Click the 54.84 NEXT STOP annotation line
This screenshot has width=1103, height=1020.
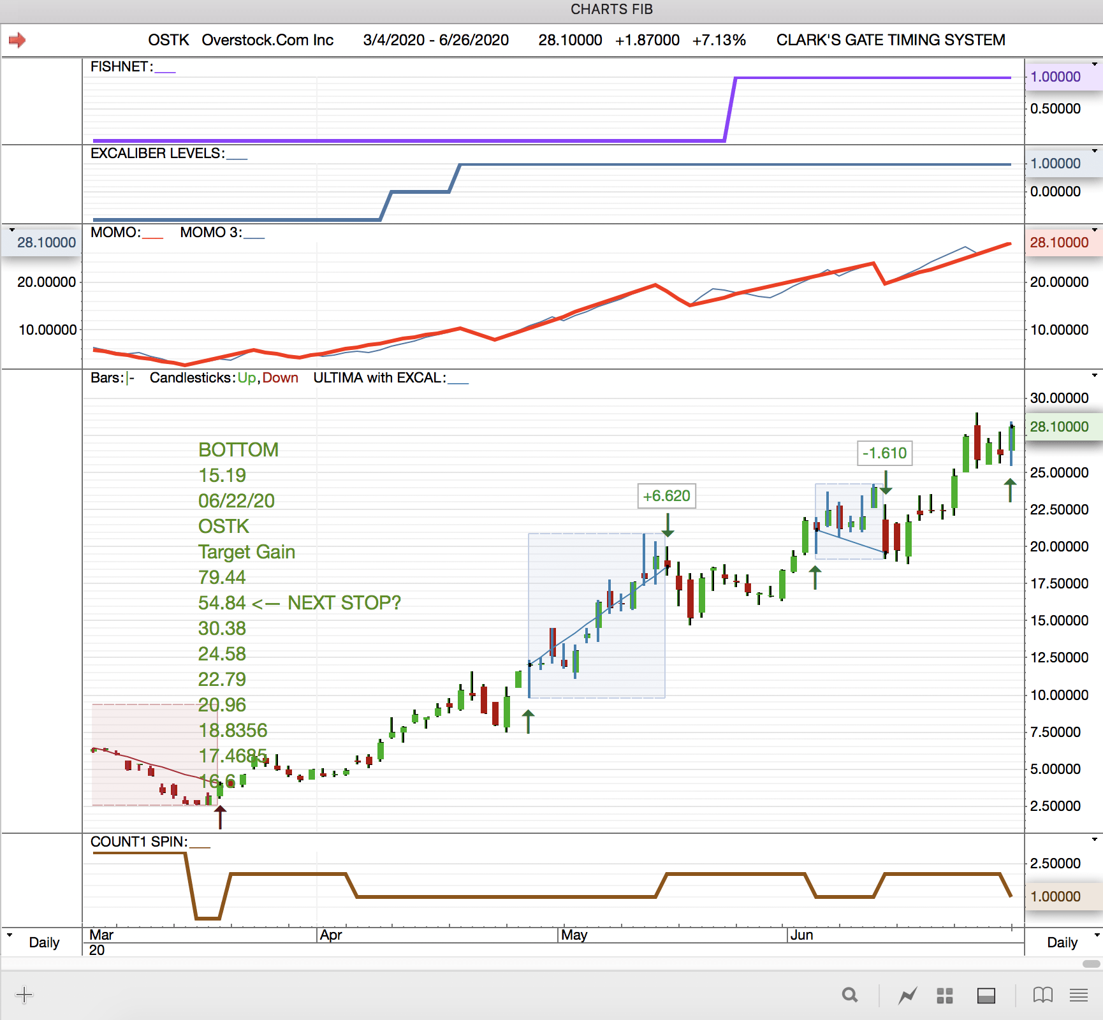click(x=300, y=603)
